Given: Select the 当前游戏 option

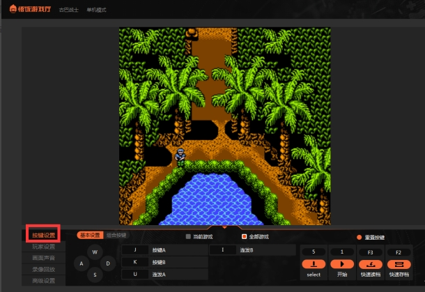Looking at the screenshot, I should [x=187, y=236].
